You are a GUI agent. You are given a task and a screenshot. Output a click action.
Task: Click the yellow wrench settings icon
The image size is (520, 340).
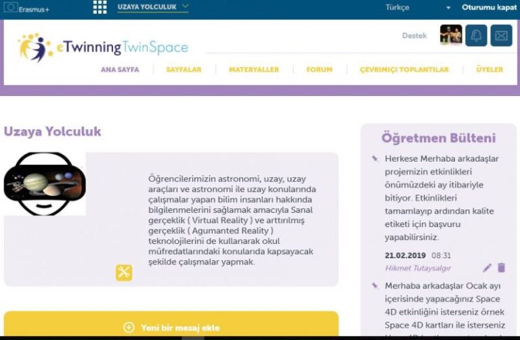[124, 272]
